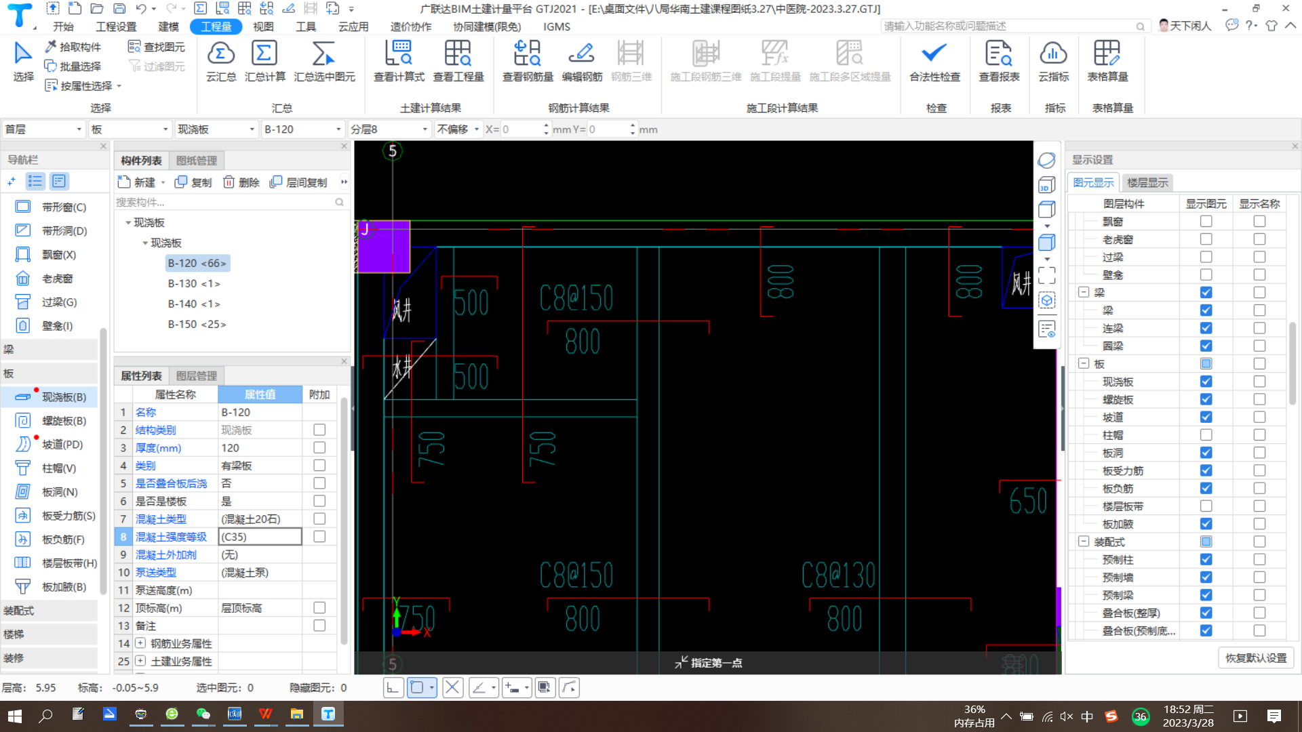Open the 视图 ribbon tab
Viewport: 1302px width, 732px height.
pos(263,26)
